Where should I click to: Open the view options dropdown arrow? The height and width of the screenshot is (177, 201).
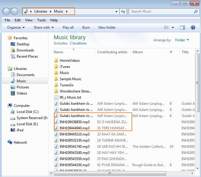173,28
